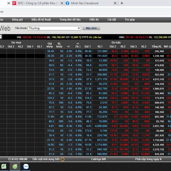The width and height of the screenshot is (171, 171).
Task: Toggle the checkbox above the price table
Action: coord(1,37)
